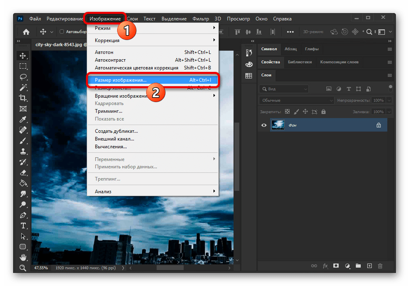409x286 pixels.
Task: Select the Crop tool in the toolbar
Action: point(23,98)
